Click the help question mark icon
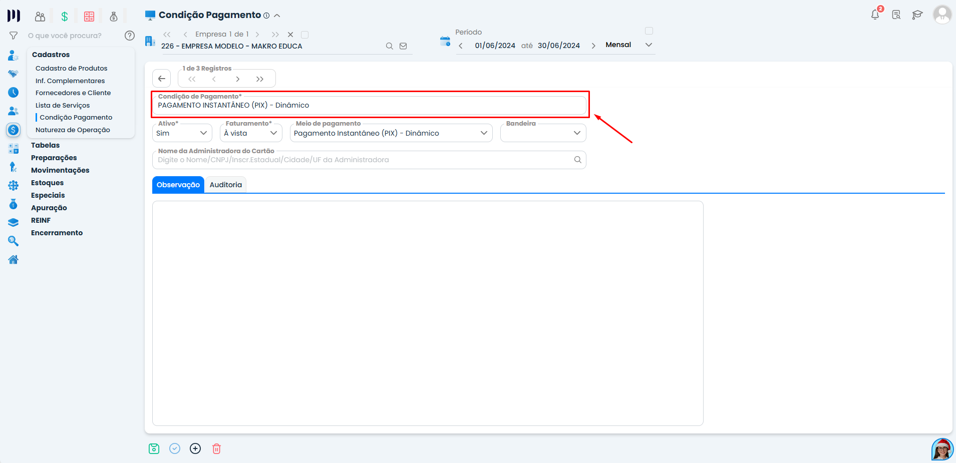 (x=130, y=36)
